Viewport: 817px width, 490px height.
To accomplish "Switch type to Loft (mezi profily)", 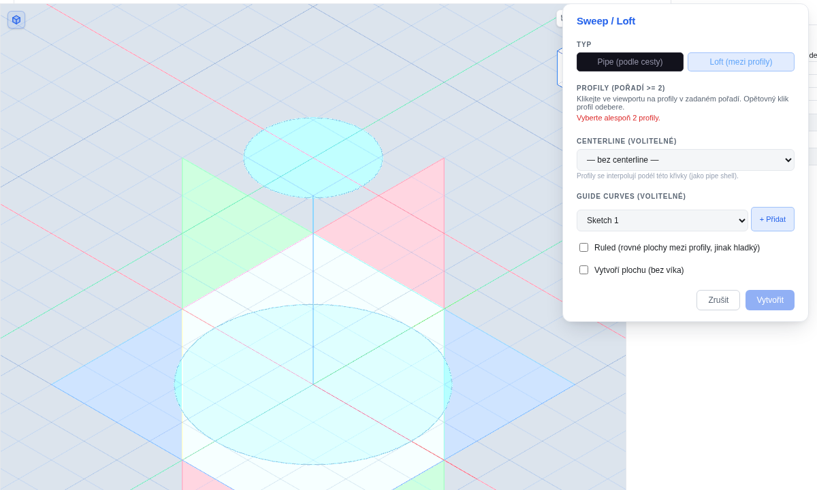I will click(741, 62).
